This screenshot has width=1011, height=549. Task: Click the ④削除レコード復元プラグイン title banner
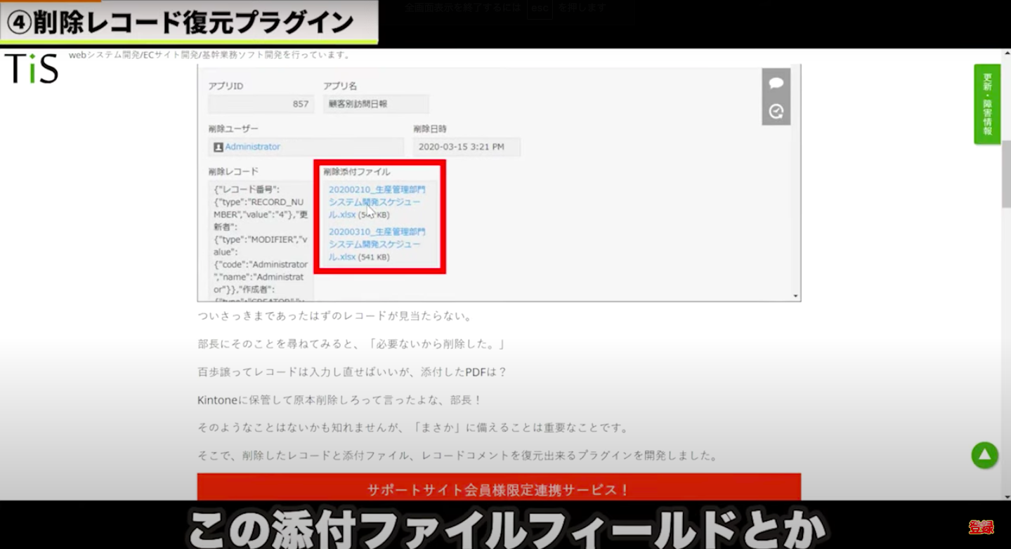click(x=188, y=22)
